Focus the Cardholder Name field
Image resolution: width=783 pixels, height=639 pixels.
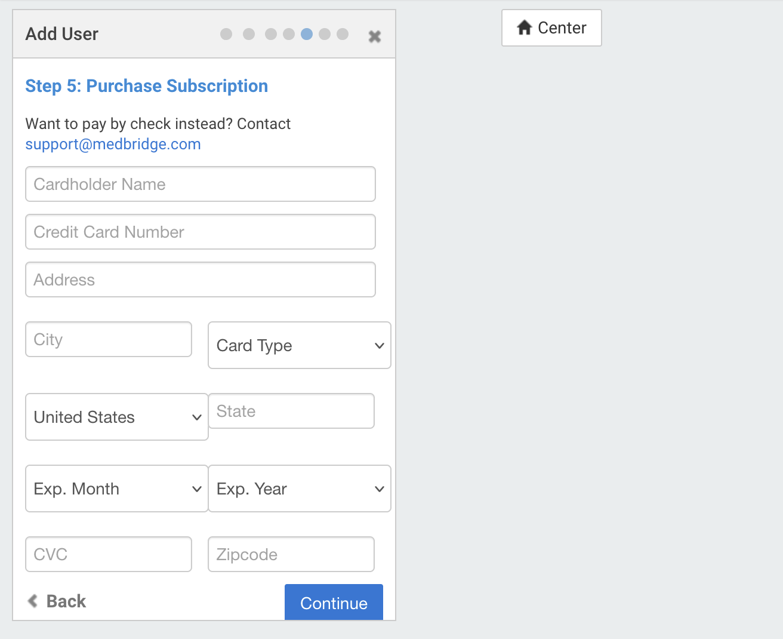(x=201, y=184)
